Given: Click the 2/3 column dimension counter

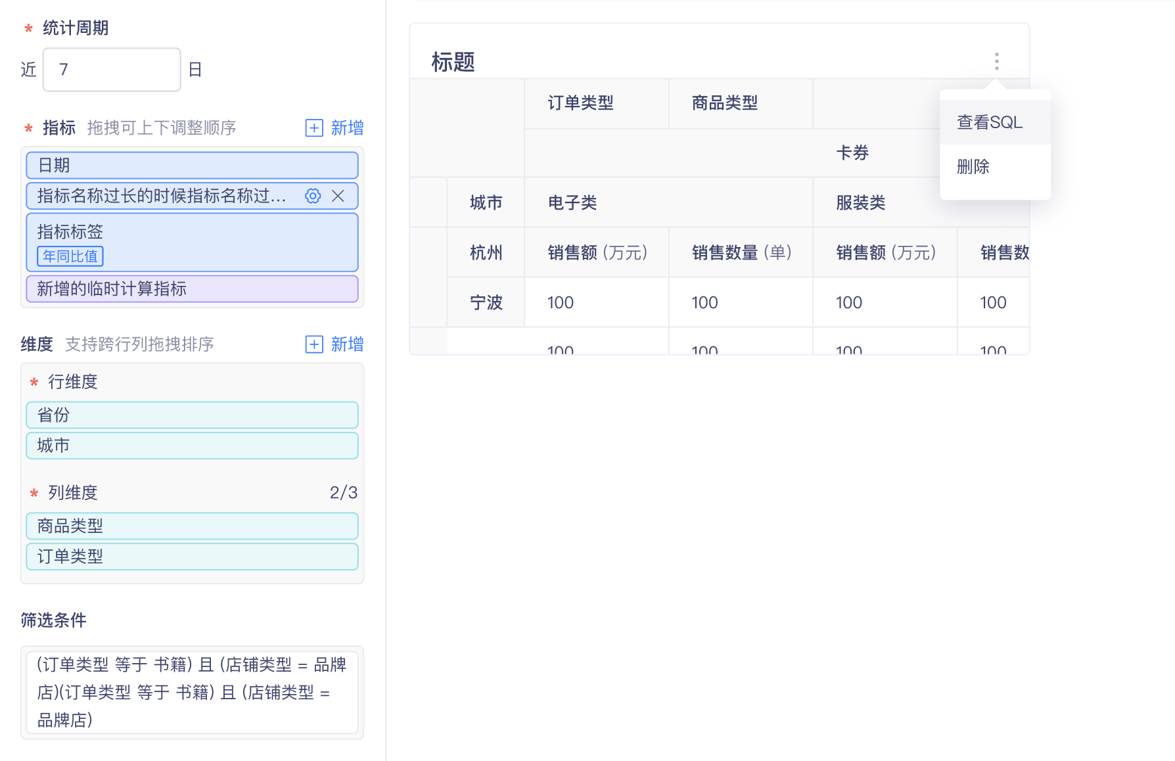Looking at the screenshot, I should (x=343, y=492).
